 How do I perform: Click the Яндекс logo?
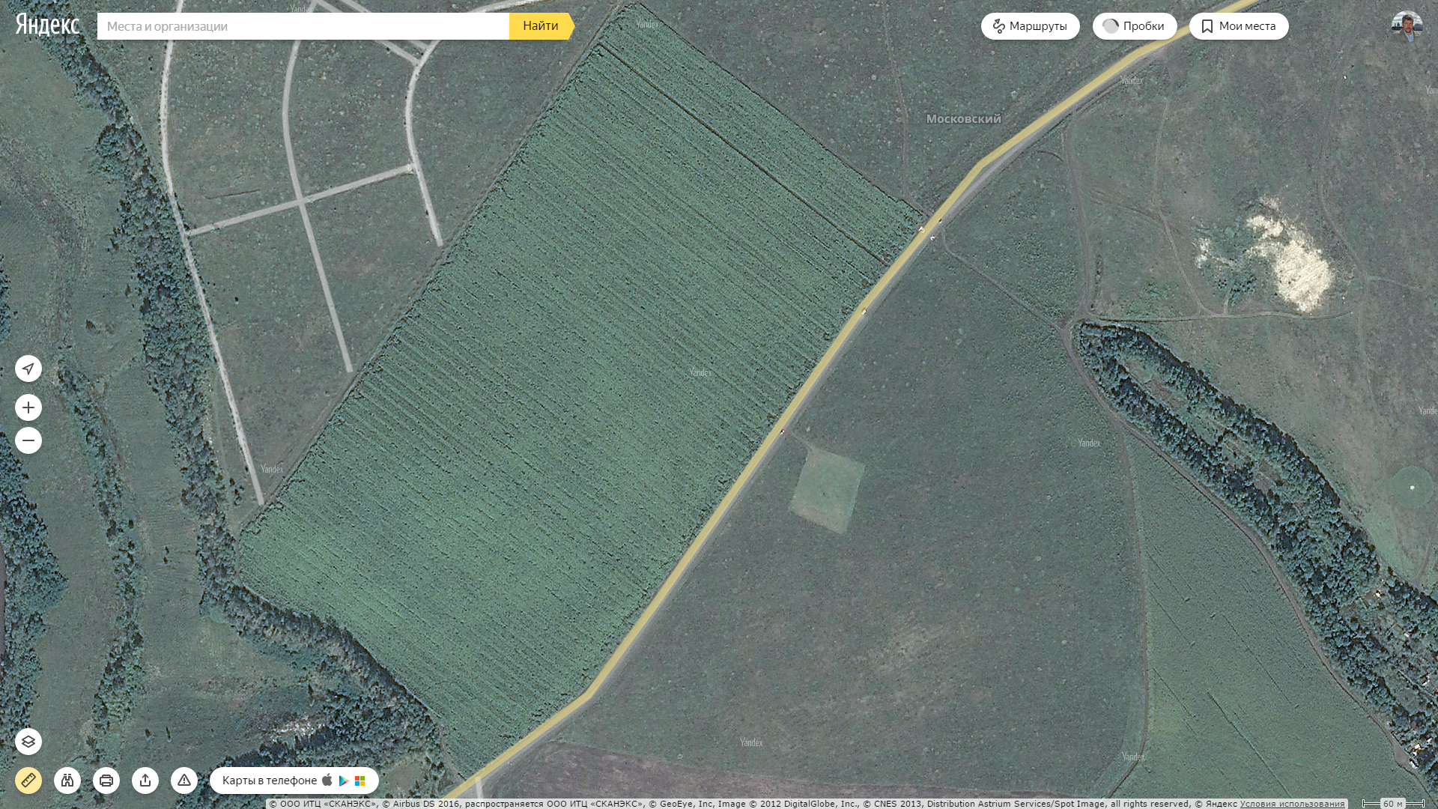pos(47,25)
